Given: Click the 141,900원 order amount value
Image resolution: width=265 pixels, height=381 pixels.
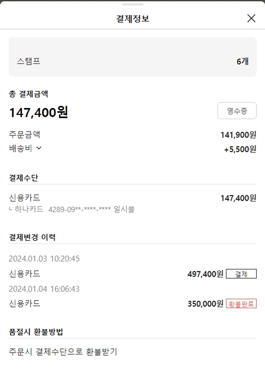Looking at the screenshot, I should coord(238,135).
